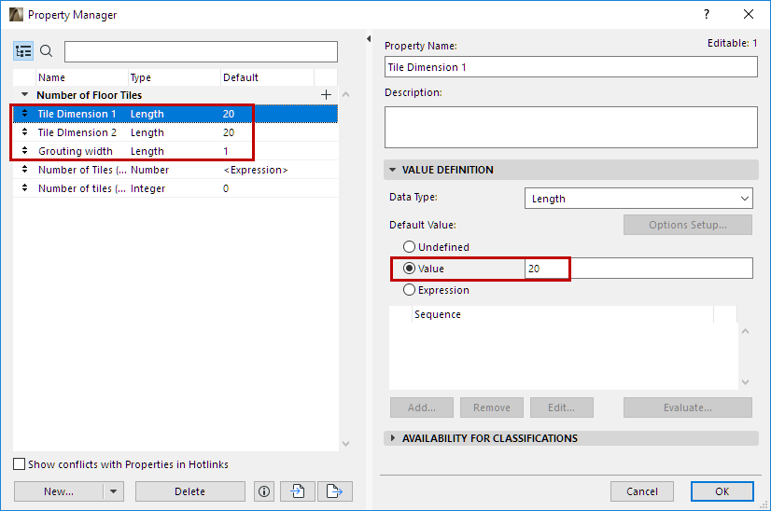This screenshot has width=771, height=511.
Task: Click the search magnifier icon
Action: pyautogui.click(x=47, y=51)
